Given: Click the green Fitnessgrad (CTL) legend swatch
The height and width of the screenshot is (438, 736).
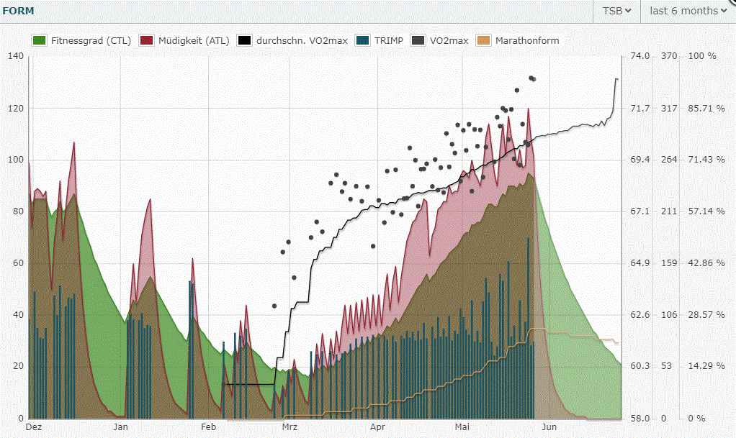Looking at the screenshot, I should [x=40, y=41].
